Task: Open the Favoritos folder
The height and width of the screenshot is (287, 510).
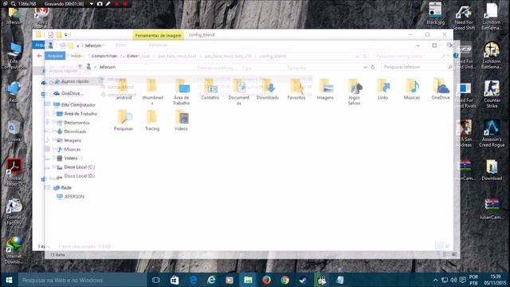Action: 296,88
